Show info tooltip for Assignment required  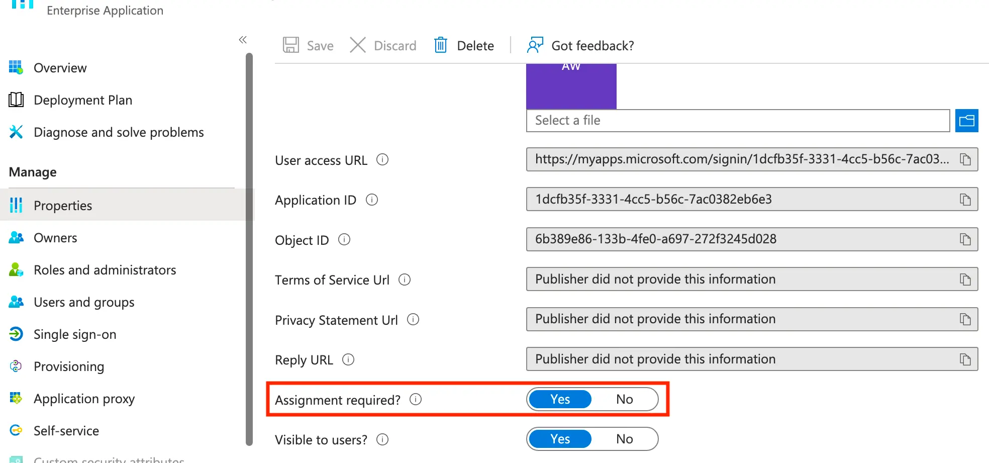[416, 399]
